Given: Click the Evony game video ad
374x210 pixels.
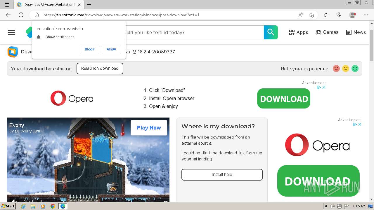Looking at the screenshot, I should pyautogui.click(x=88, y=160).
